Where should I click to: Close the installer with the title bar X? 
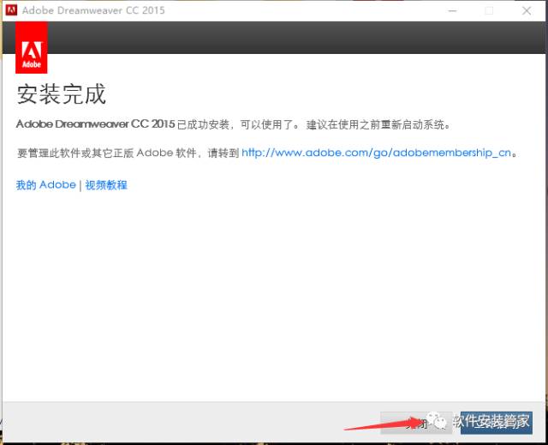coord(527,10)
